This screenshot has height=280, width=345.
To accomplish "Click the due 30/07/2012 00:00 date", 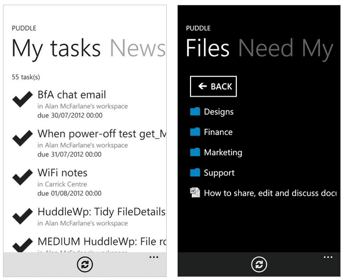I will (70, 115).
